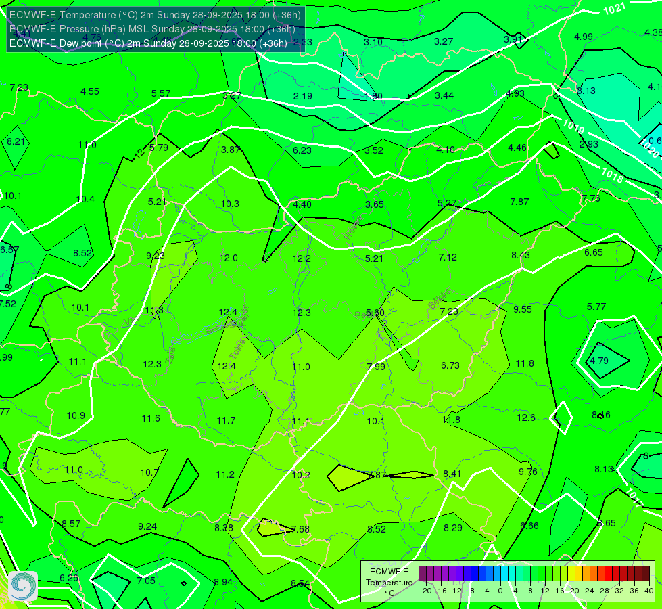The image size is (662, 609).
Task: Click the dew point value 10.9
Action: [x=76, y=415]
